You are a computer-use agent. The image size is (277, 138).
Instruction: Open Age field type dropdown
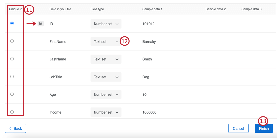106,94
